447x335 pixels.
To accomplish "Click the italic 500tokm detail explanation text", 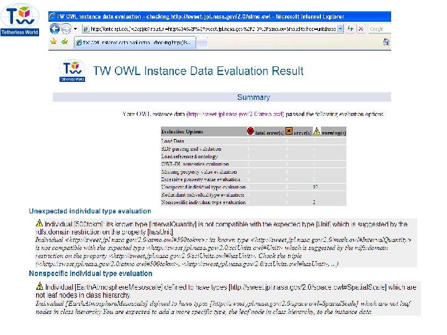I will point(223,252).
